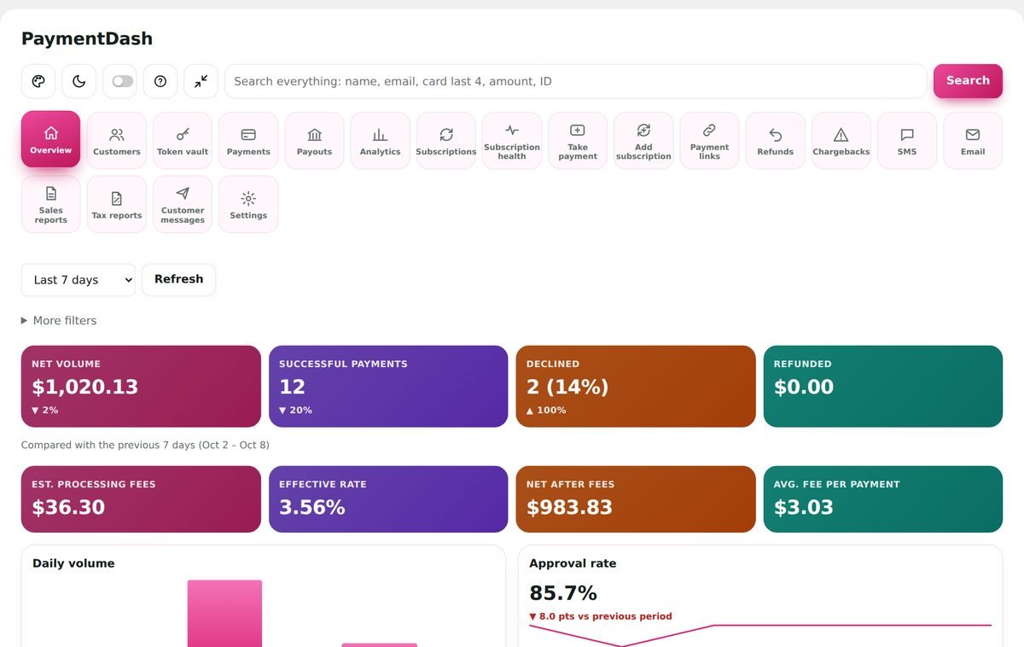The height and width of the screenshot is (647, 1024).
Task: Open the Customers section
Action: (117, 140)
